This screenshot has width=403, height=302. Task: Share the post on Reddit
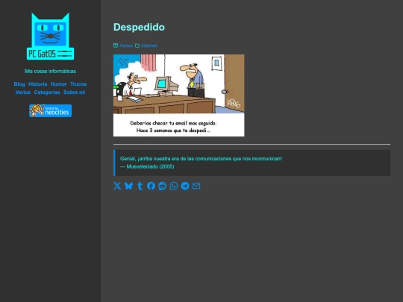163,186
